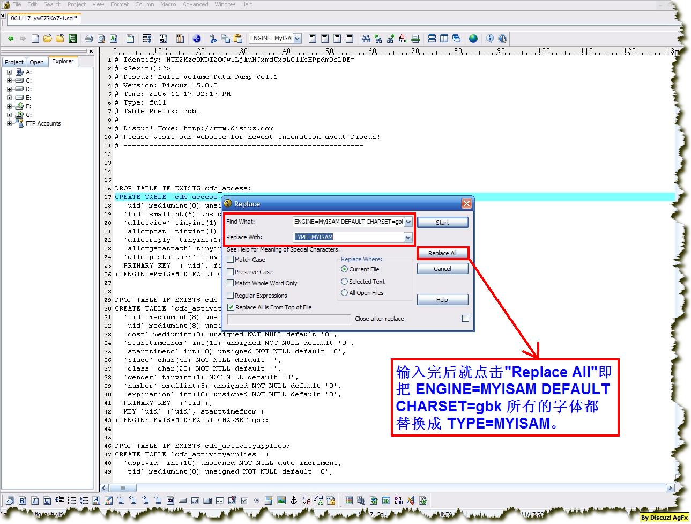
Task: Click the anchor icon in bottom toolbar
Action: pyautogui.click(x=294, y=501)
